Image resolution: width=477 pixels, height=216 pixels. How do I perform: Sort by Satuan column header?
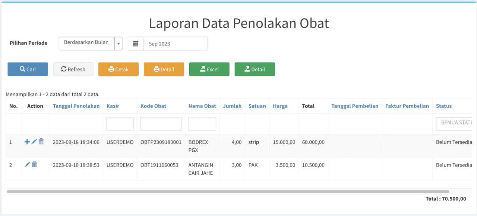click(x=258, y=106)
